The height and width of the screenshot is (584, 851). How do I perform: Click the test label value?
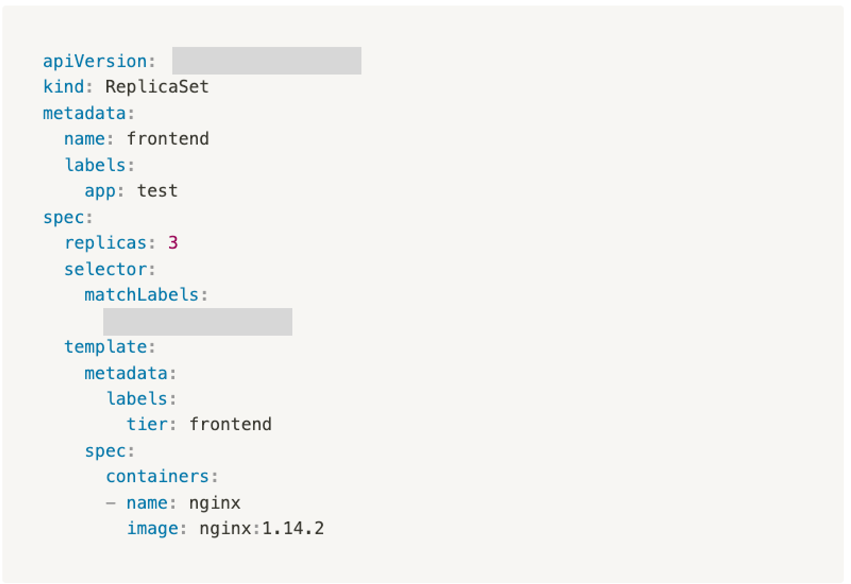click(157, 191)
